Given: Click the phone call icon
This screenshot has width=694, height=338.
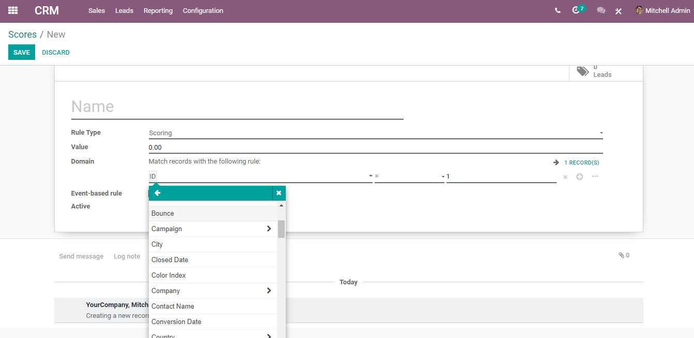Looking at the screenshot, I should 558,10.
